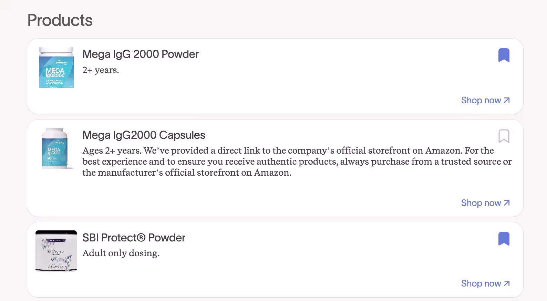Click the external-link arrow beside SBI Protect Powder's Shop now
The height and width of the screenshot is (301, 547).
tap(506, 283)
